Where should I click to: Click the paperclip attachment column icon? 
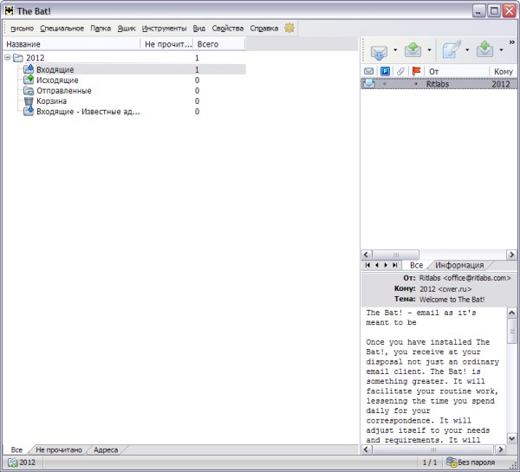400,71
